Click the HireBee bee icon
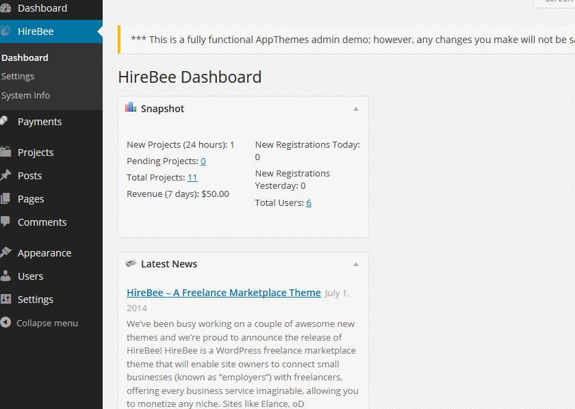575x409 pixels. [x=5, y=31]
